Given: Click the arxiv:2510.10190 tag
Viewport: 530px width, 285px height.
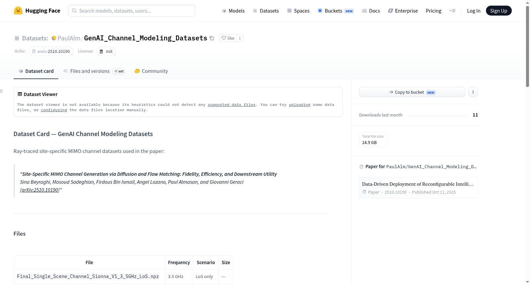Looking at the screenshot, I should pyautogui.click(x=51, y=51).
